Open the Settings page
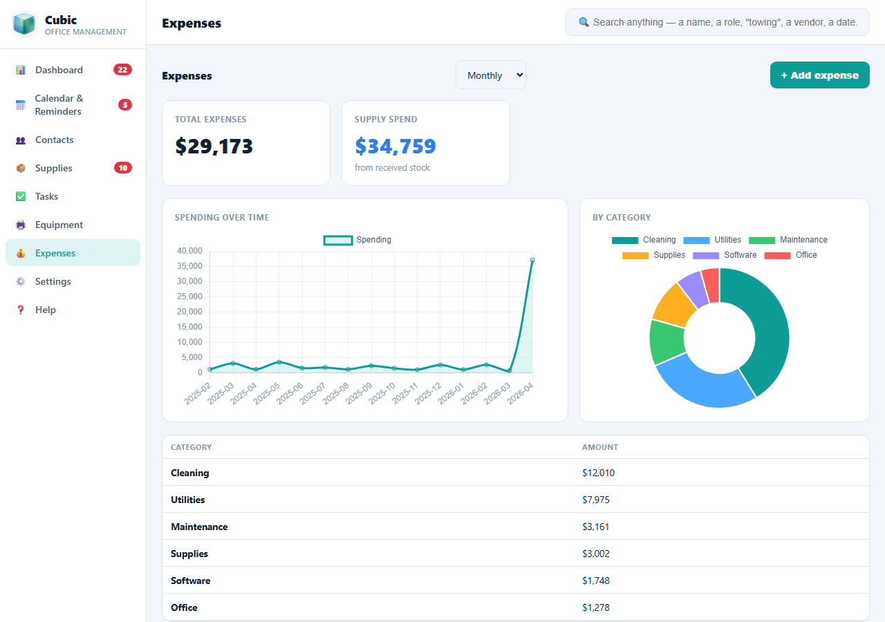Image resolution: width=885 pixels, height=622 pixels. [x=73, y=281]
